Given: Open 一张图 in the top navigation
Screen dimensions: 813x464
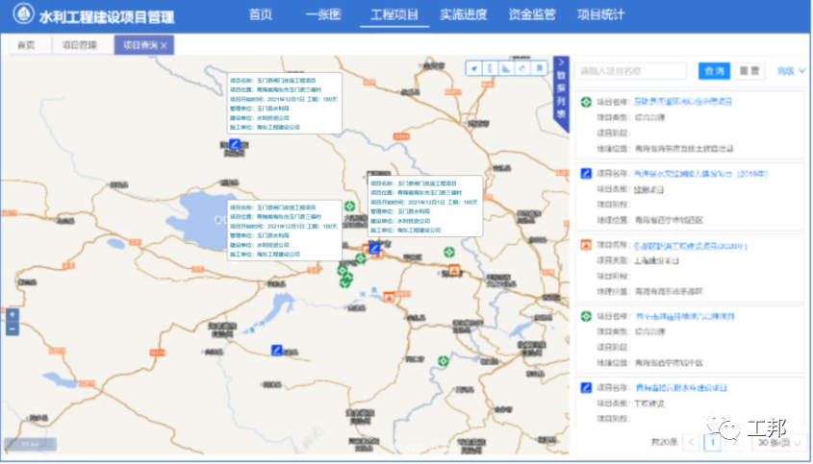Looking at the screenshot, I should 323,14.
